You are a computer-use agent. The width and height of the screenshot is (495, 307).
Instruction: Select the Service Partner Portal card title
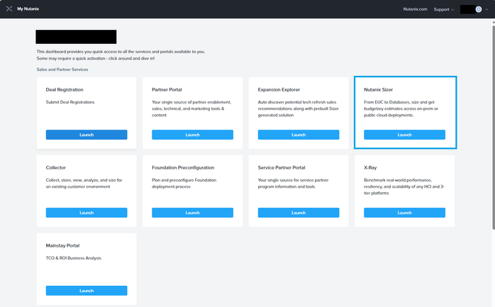282,167
